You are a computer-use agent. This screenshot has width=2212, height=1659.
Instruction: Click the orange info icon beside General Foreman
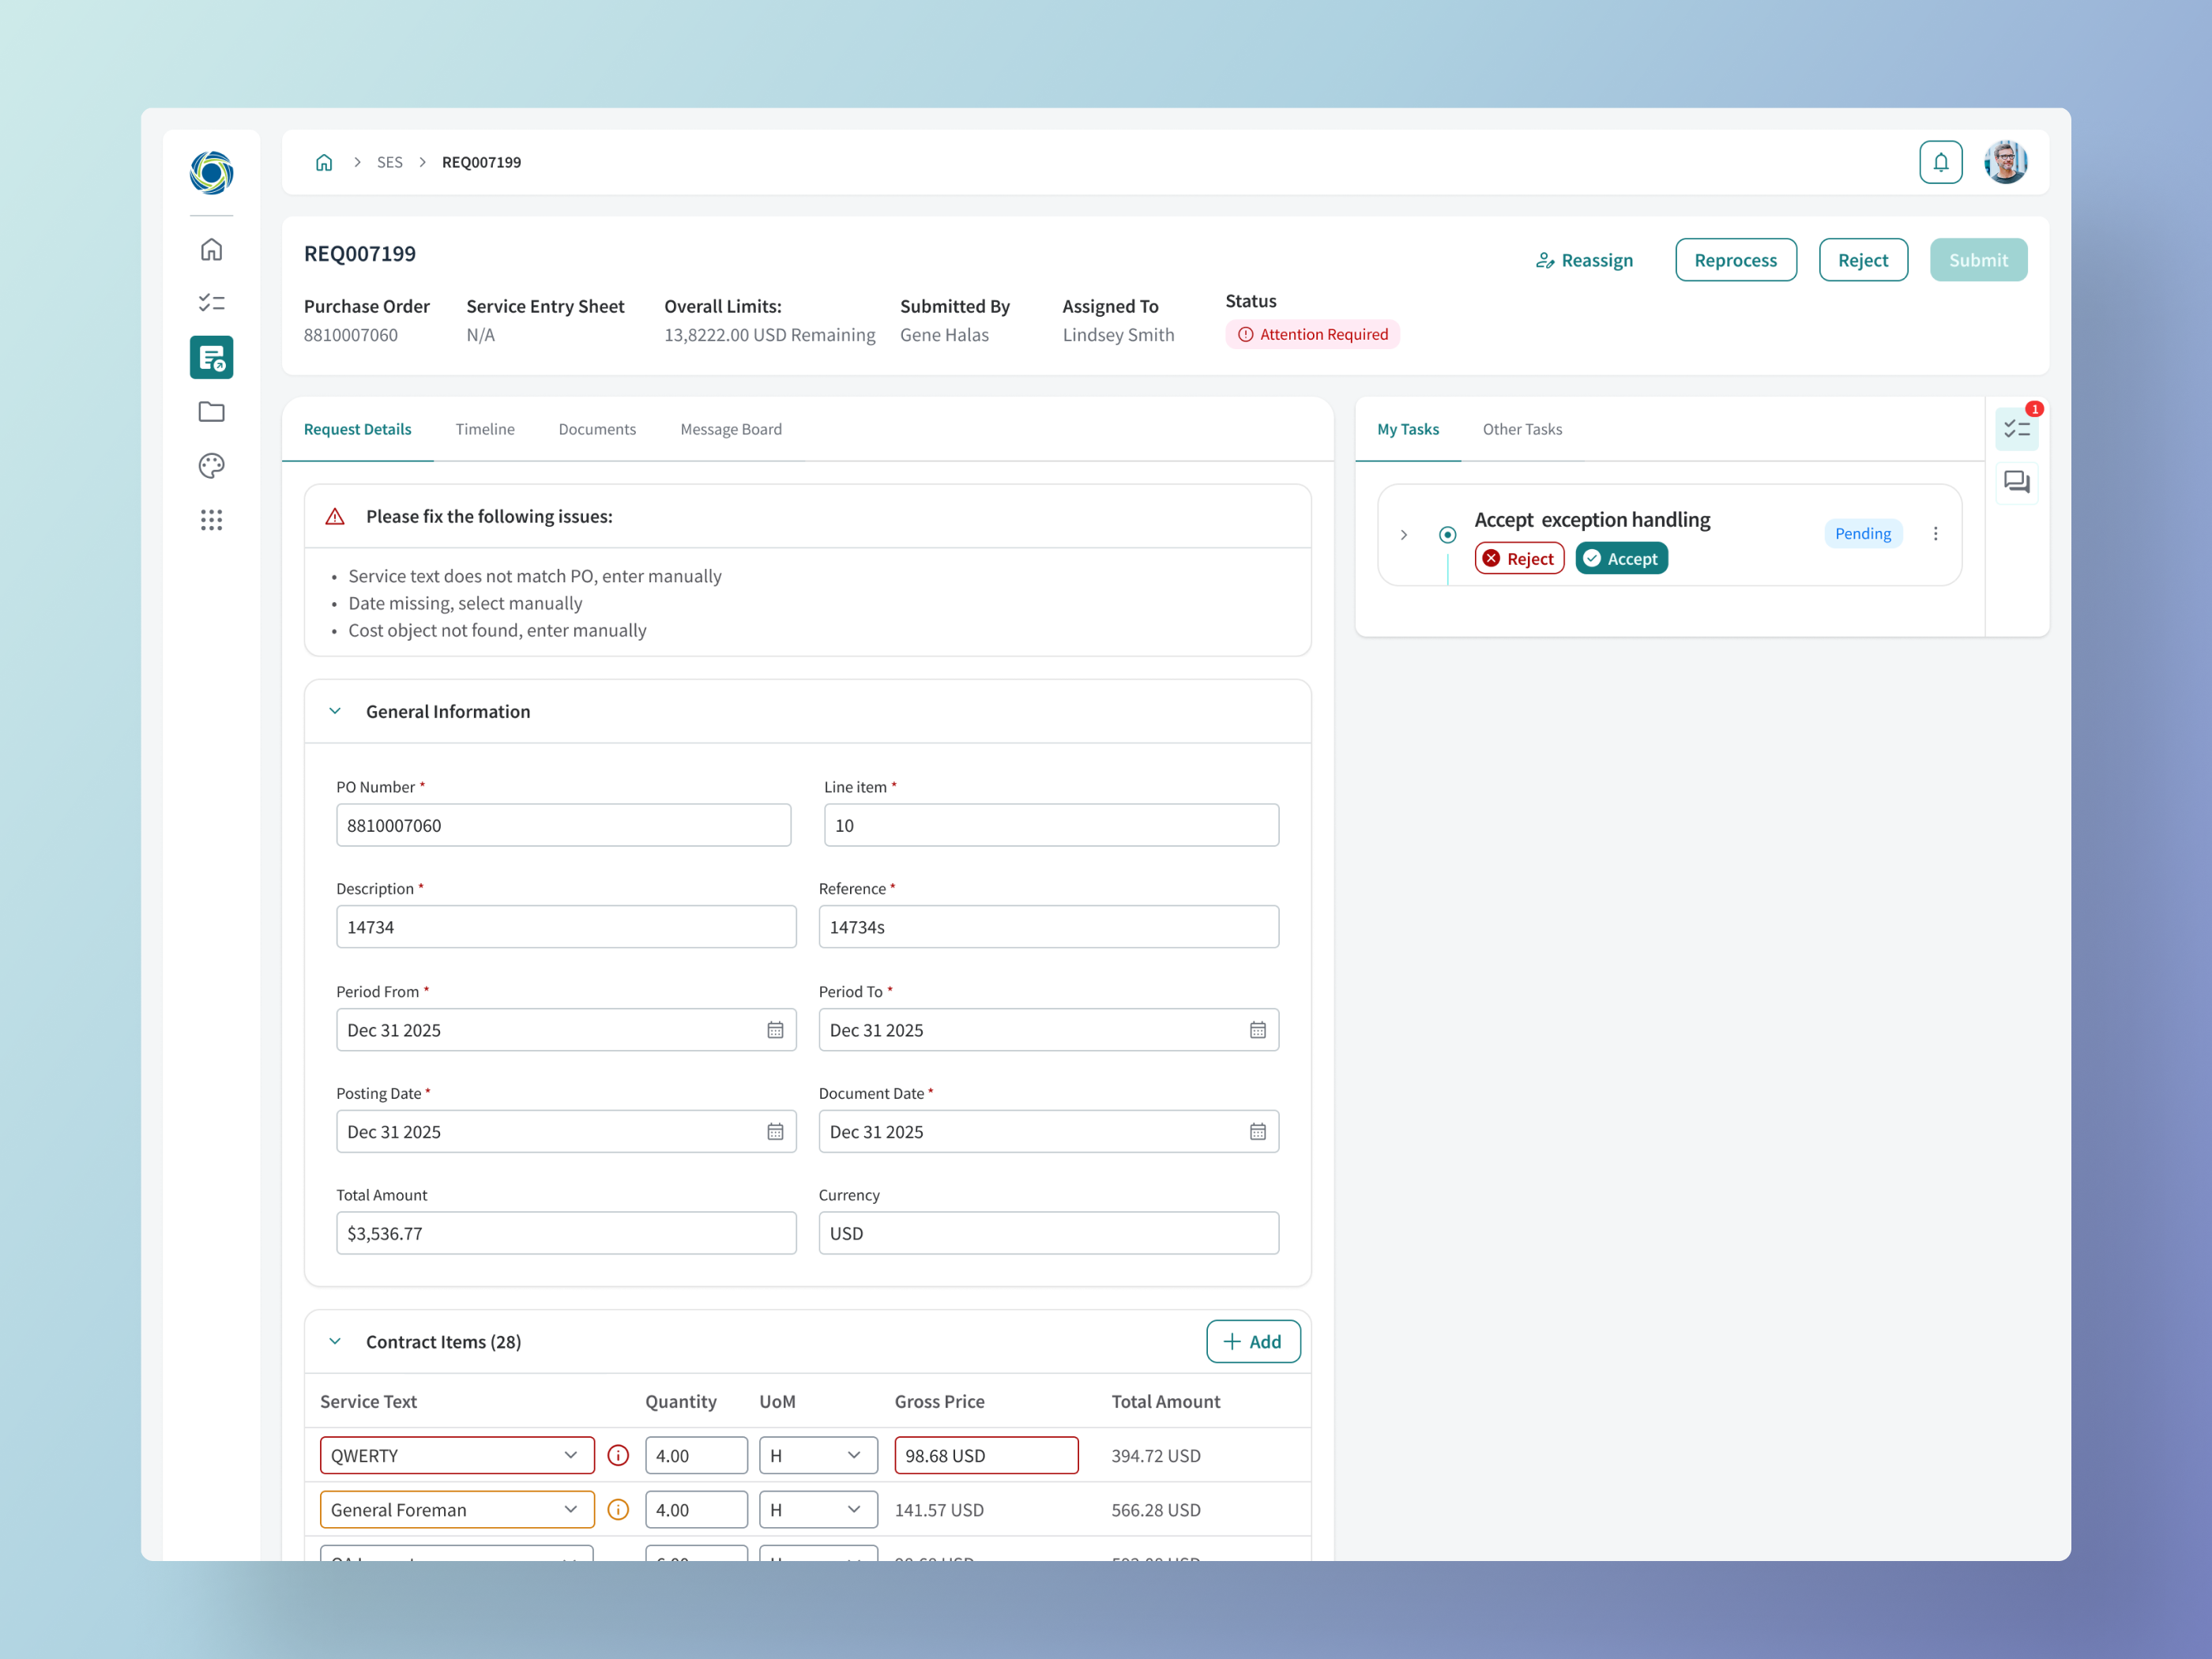[x=618, y=1509]
